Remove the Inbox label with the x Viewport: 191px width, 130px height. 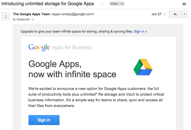coord(122,4)
